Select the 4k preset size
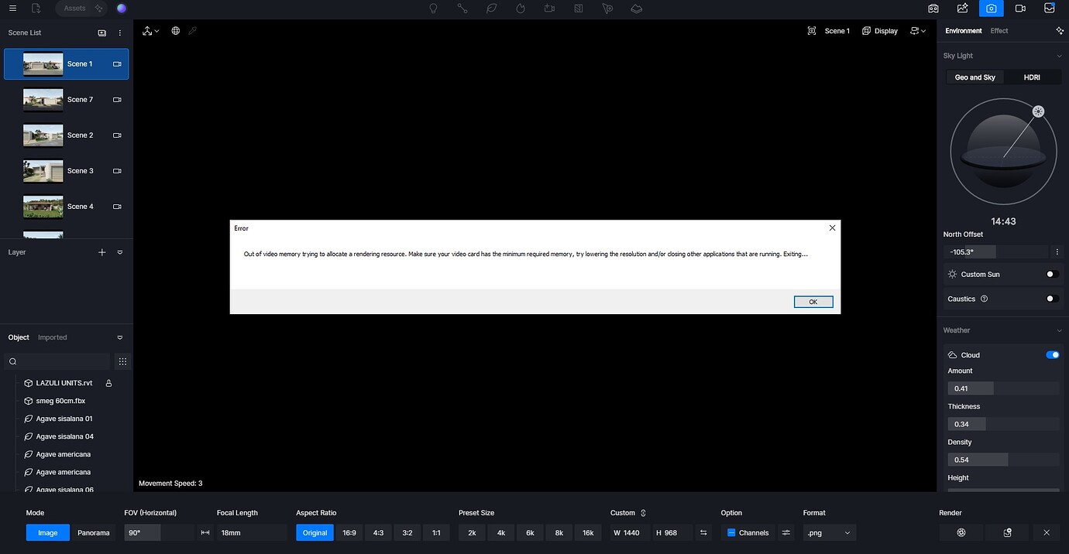 coord(501,532)
